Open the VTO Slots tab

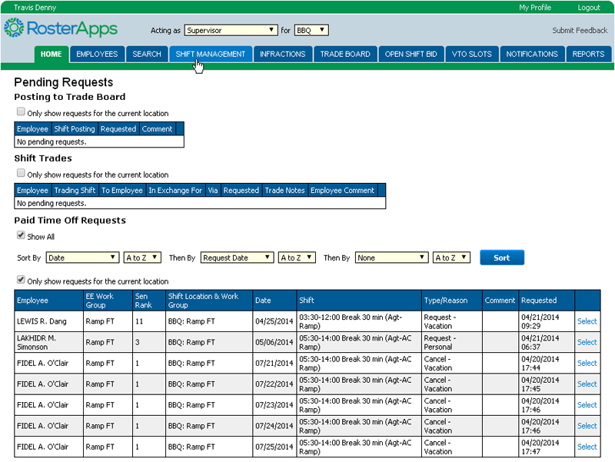coord(471,54)
